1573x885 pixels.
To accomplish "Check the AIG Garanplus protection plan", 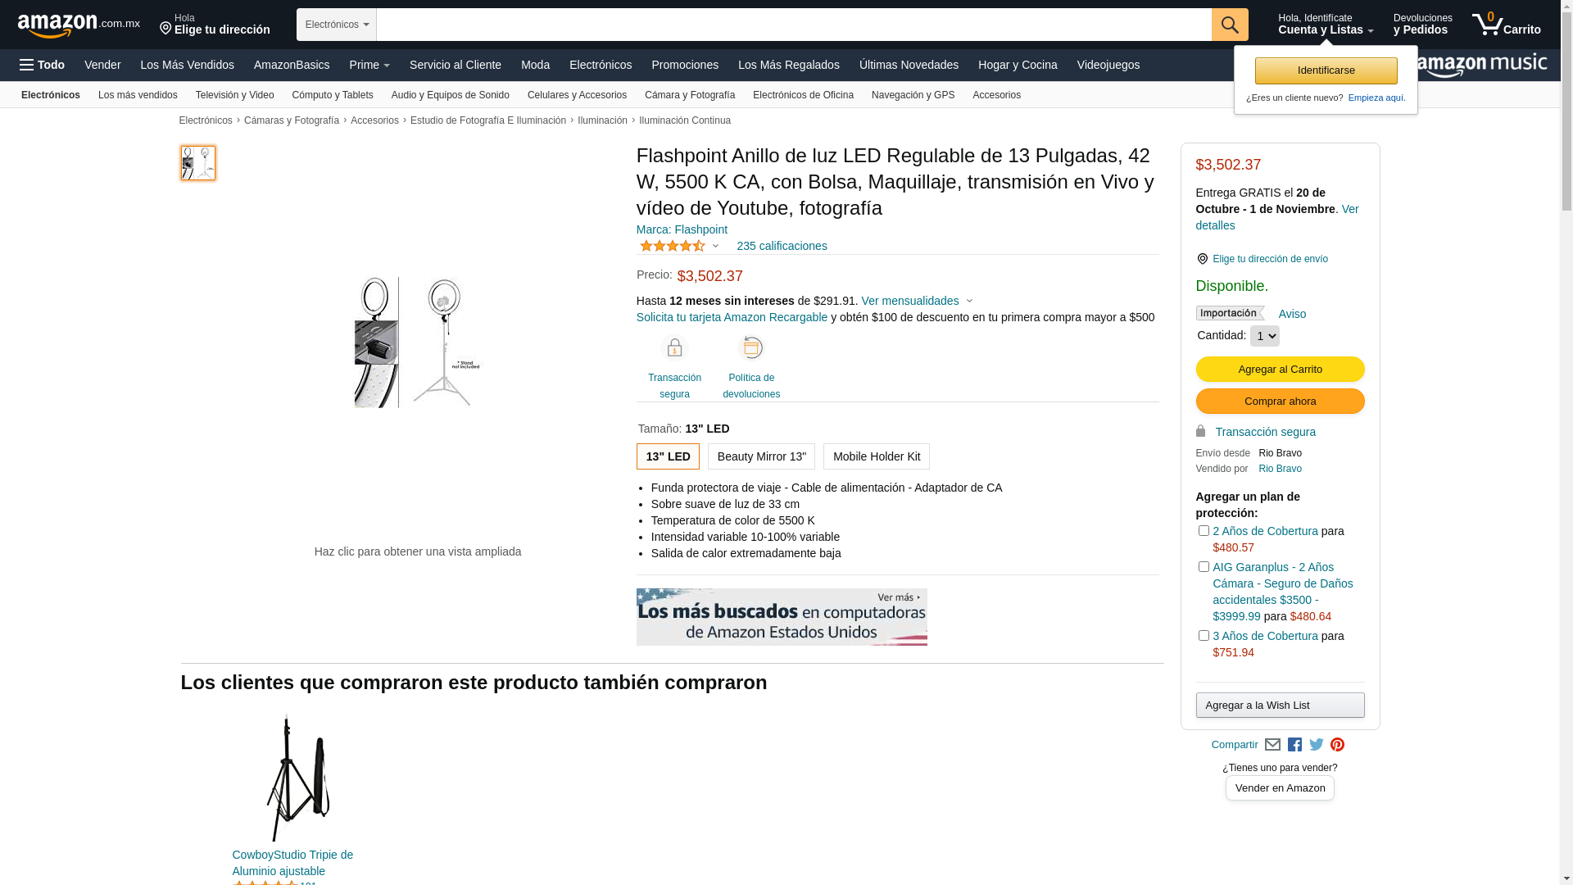I will 1204,567.
